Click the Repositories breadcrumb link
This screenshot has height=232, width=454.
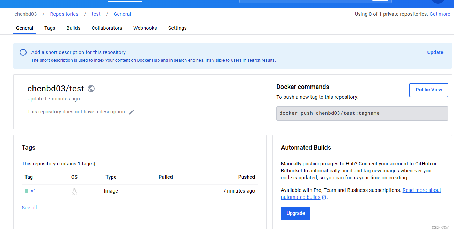tap(64, 14)
